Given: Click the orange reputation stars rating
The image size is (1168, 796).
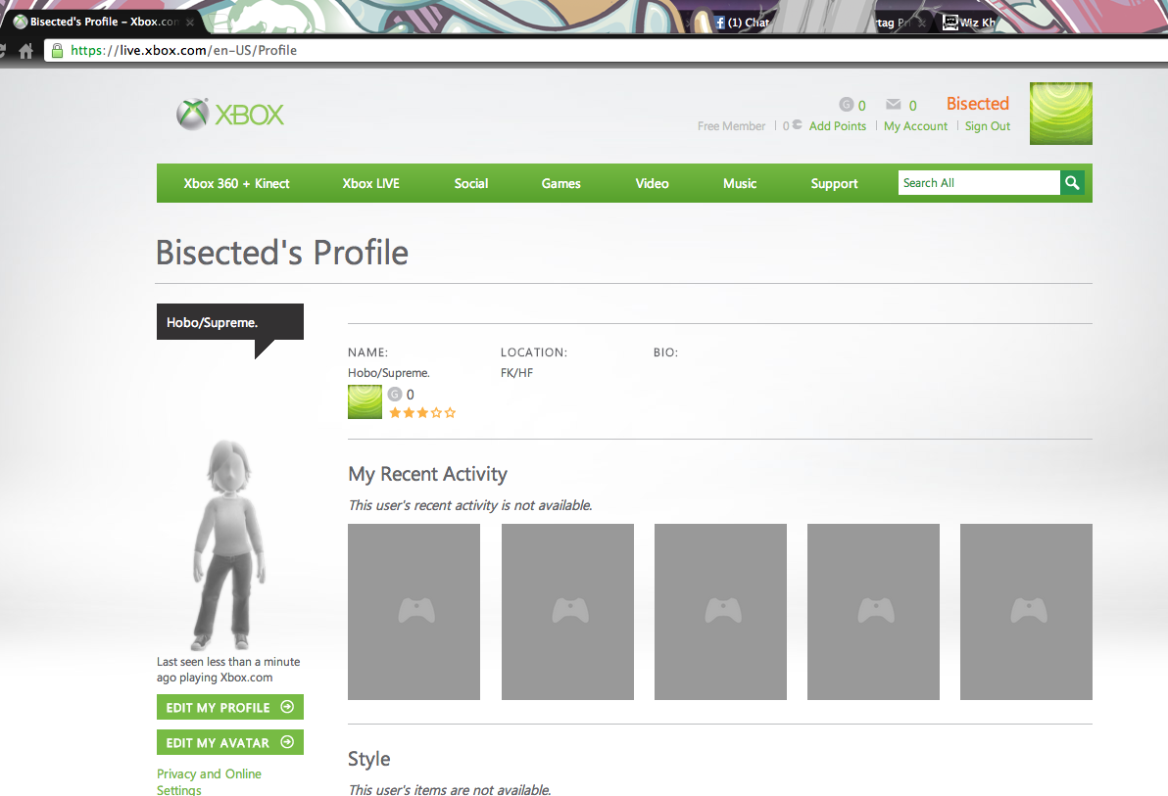Looking at the screenshot, I should point(422,412).
